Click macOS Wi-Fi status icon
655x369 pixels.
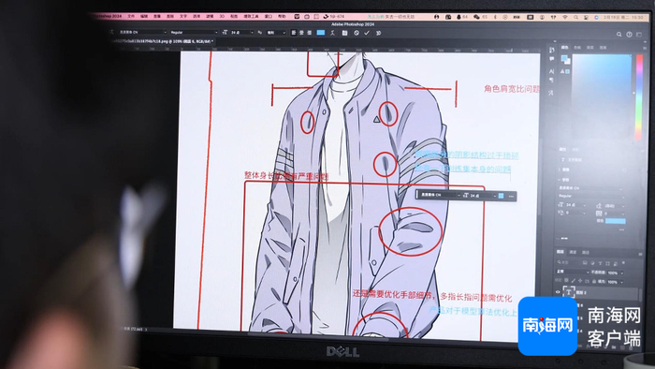tap(565, 17)
